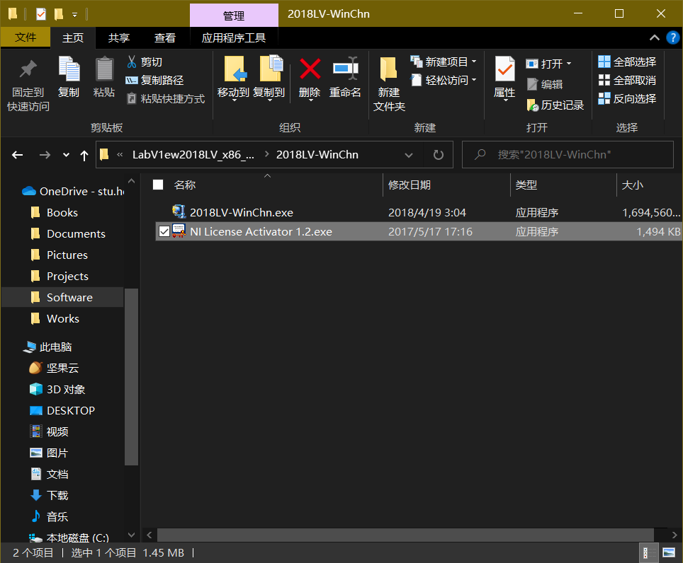The width and height of the screenshot is (683, 563).
Task: Click Copy Path (复制路径)
Action: [x=154, y=80]
